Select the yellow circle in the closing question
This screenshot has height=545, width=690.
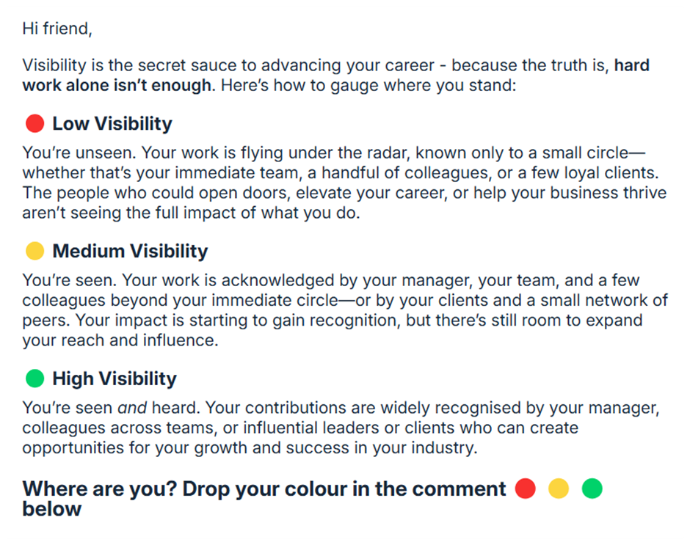point(559,489)
